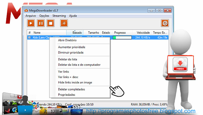Open the Opções menu
This screenshot has height=115, width=203.
coord(44,16)
